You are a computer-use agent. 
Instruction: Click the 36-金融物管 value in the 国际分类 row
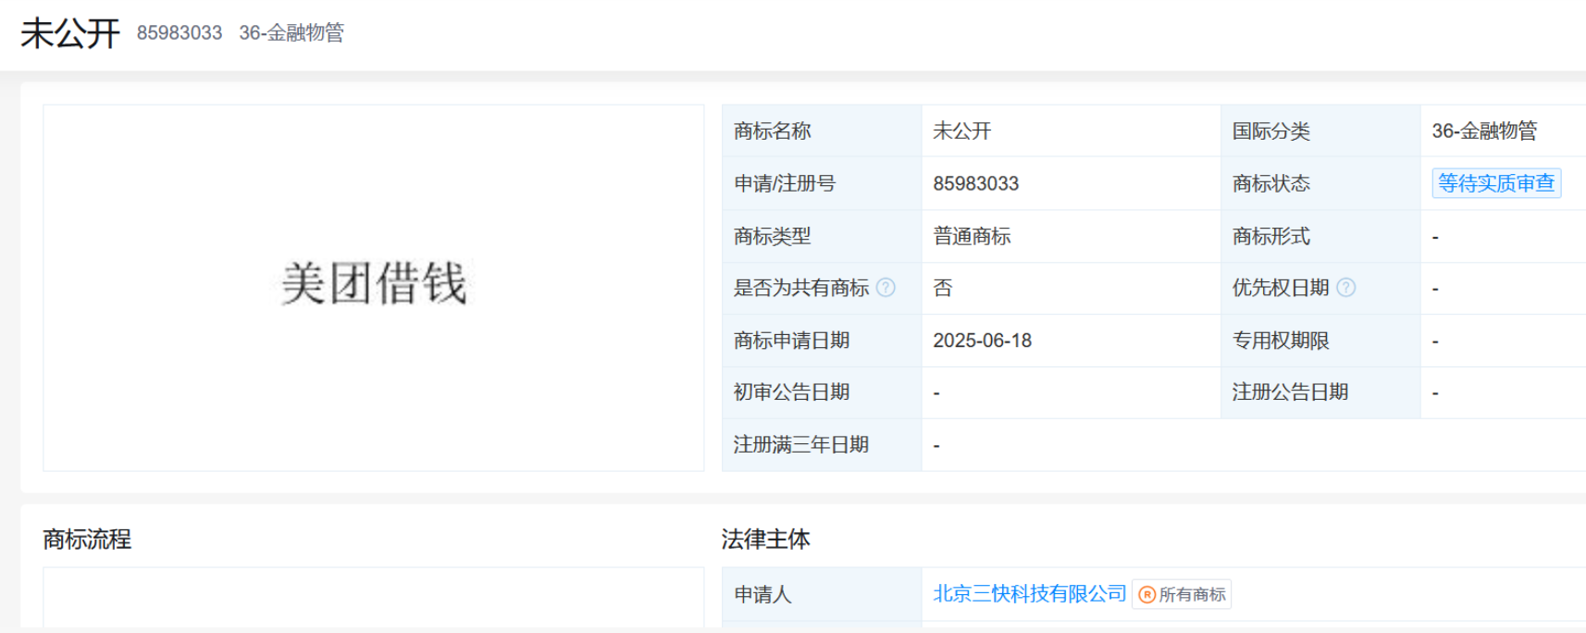1483,131
